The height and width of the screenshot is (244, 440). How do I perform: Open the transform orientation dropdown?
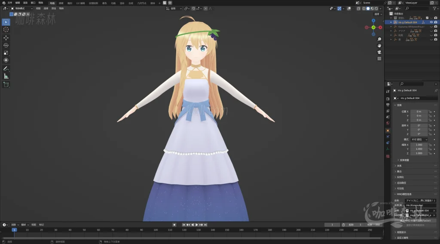click(174, 9)
